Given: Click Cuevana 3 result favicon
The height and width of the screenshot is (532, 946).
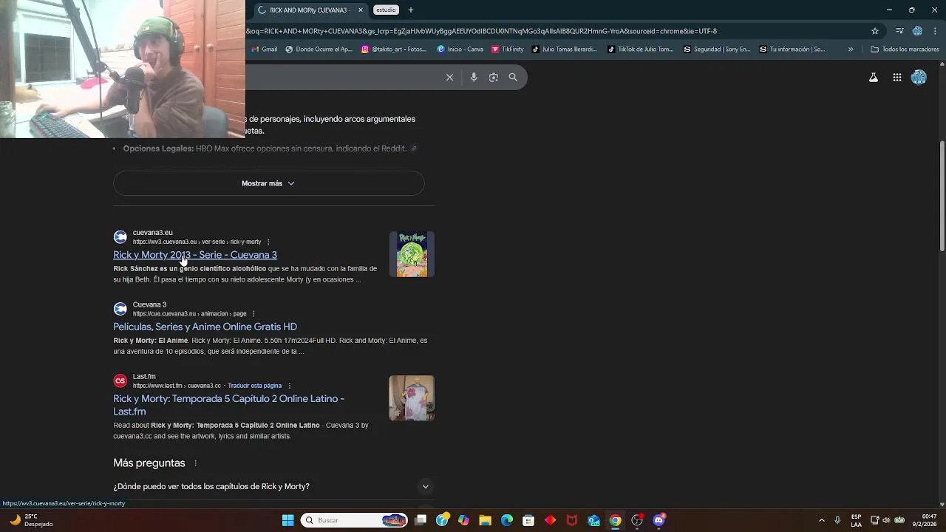Looking at the screenshot, I should coord(120,309).
